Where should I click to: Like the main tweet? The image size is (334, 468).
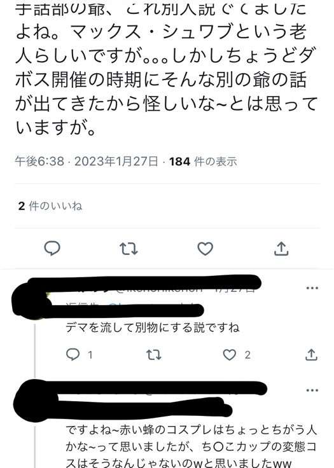click(205, 249)
